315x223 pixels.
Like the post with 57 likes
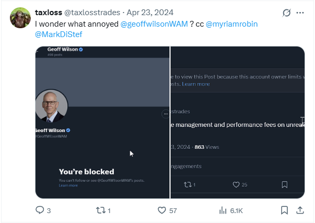pyautogui.click(x=162, y=210)
